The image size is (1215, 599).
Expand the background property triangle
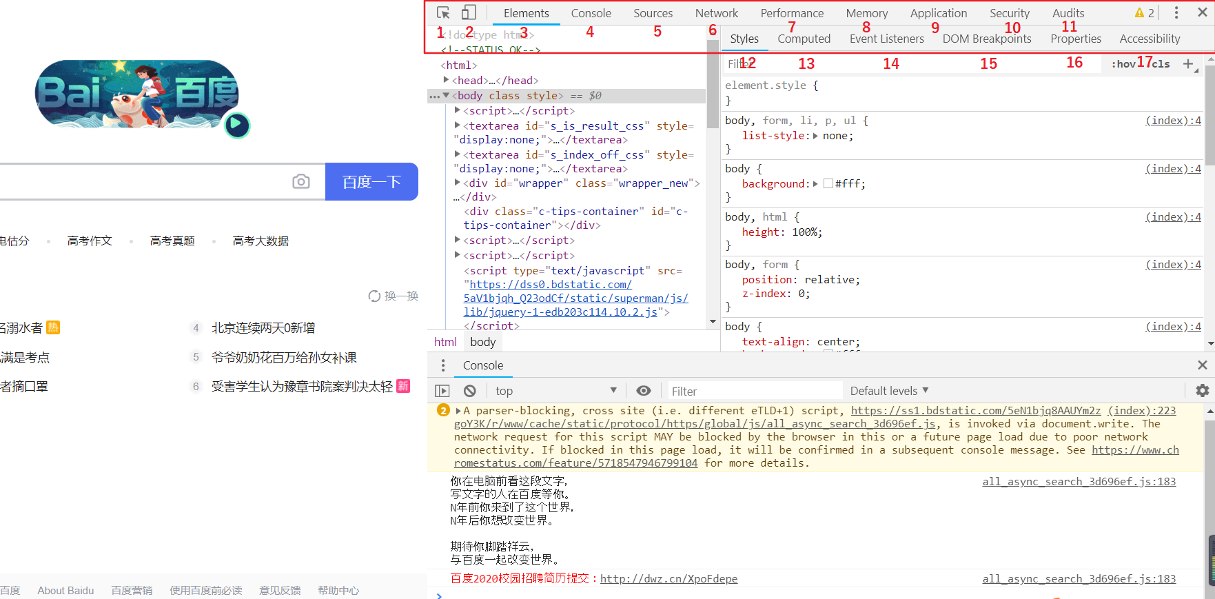click(815, 184)
